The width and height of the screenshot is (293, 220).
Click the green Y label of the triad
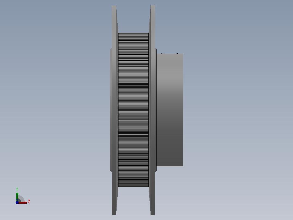(17, 189)
